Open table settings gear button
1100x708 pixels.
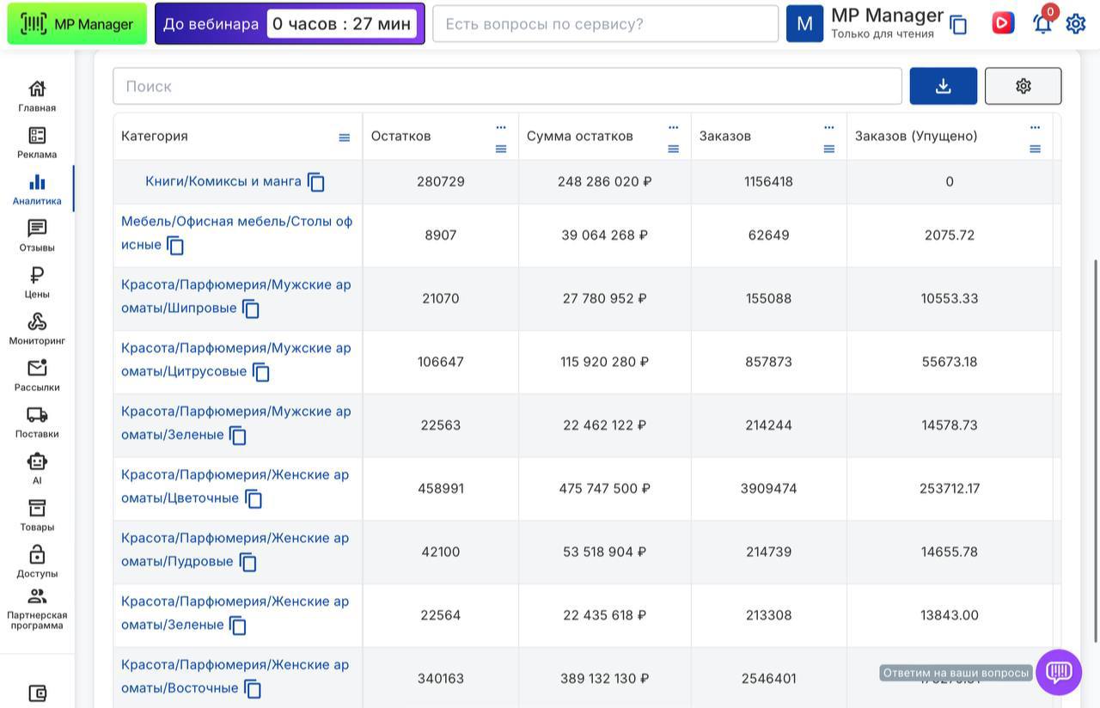(1023, 86)
